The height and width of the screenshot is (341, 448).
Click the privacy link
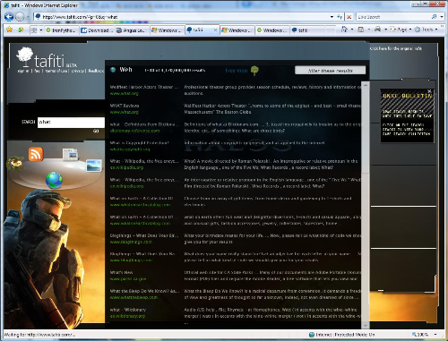click(x=78, y=71)
